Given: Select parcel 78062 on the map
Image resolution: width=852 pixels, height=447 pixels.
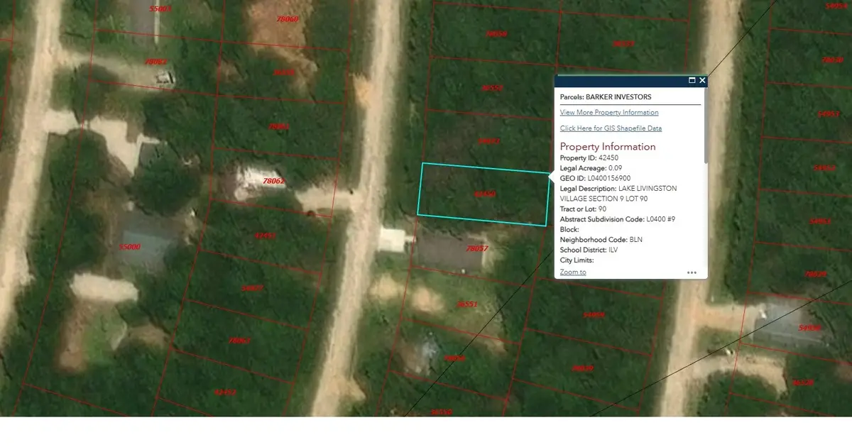Looking at the screenshot, I should pos(273,182).
